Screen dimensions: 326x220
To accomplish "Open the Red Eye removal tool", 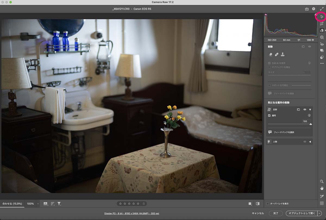I will point(322,44).
